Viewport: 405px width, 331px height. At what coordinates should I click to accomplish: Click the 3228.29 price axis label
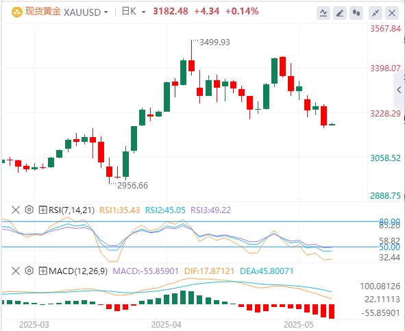[386, 114]
